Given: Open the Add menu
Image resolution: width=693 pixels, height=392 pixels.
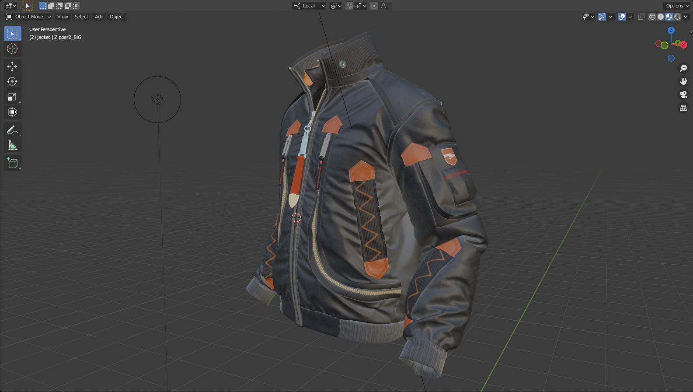Looking at the screenshot, I should 99,17.
